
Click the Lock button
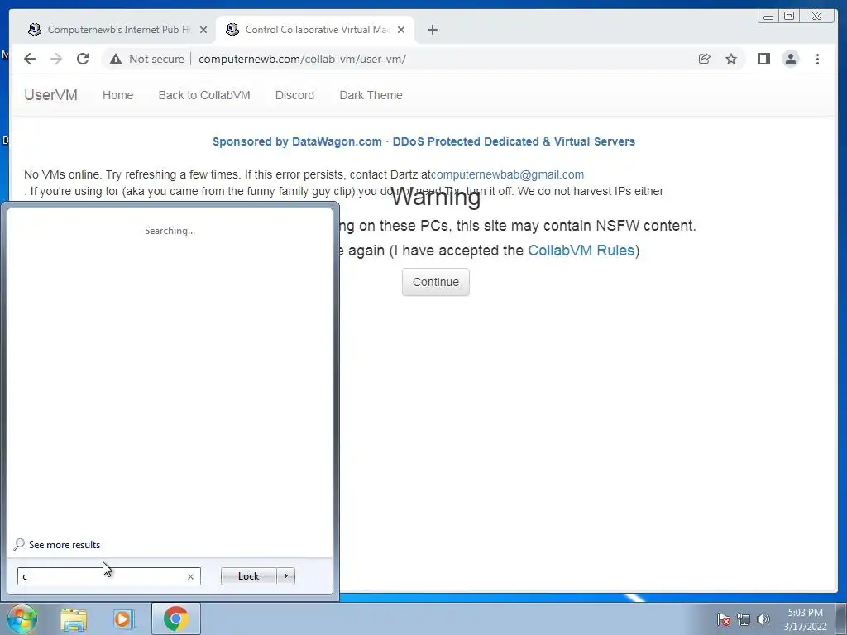(x=248, y=576)
